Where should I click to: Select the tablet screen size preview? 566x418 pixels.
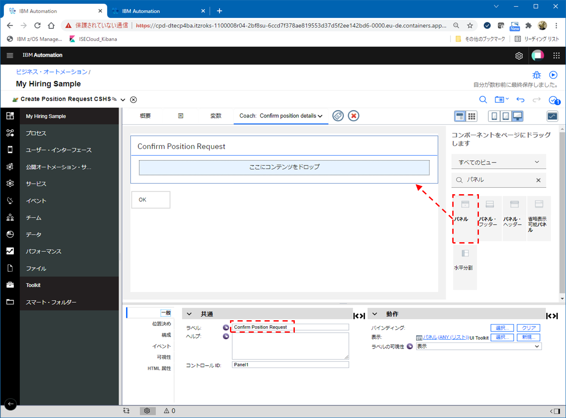coord(506,116)
